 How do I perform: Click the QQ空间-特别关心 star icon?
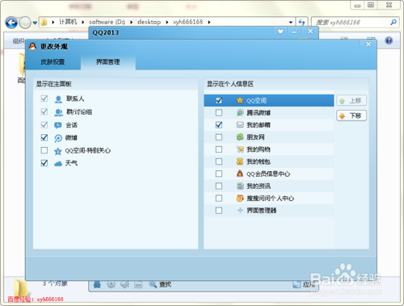coord(58,151)
